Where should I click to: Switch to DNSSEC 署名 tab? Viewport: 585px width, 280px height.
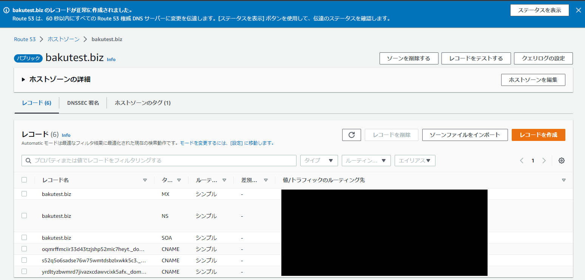click(83, 103)
